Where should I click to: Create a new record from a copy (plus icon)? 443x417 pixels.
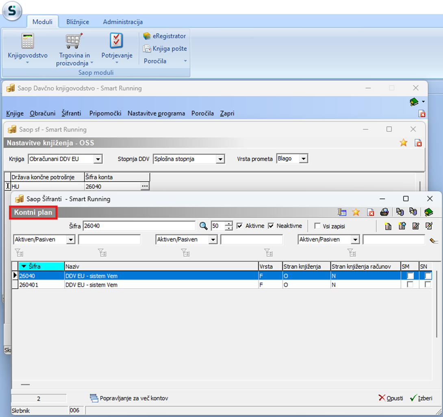402,226
